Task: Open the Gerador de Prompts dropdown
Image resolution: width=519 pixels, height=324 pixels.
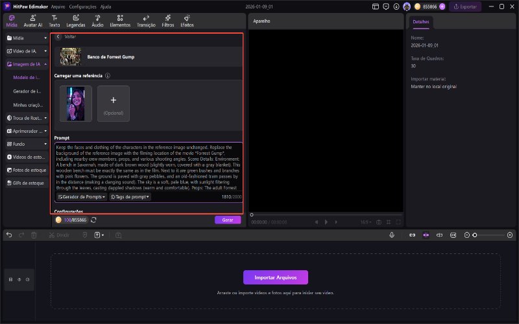Action: point(80,196)
